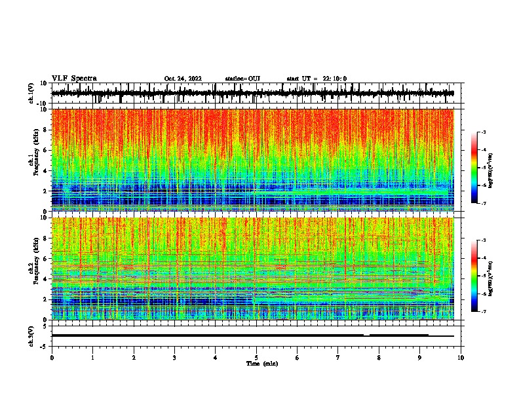Click the ch.1 color bar units label
This screenshot has width=519, height=401.
click(x=490, y=170)
